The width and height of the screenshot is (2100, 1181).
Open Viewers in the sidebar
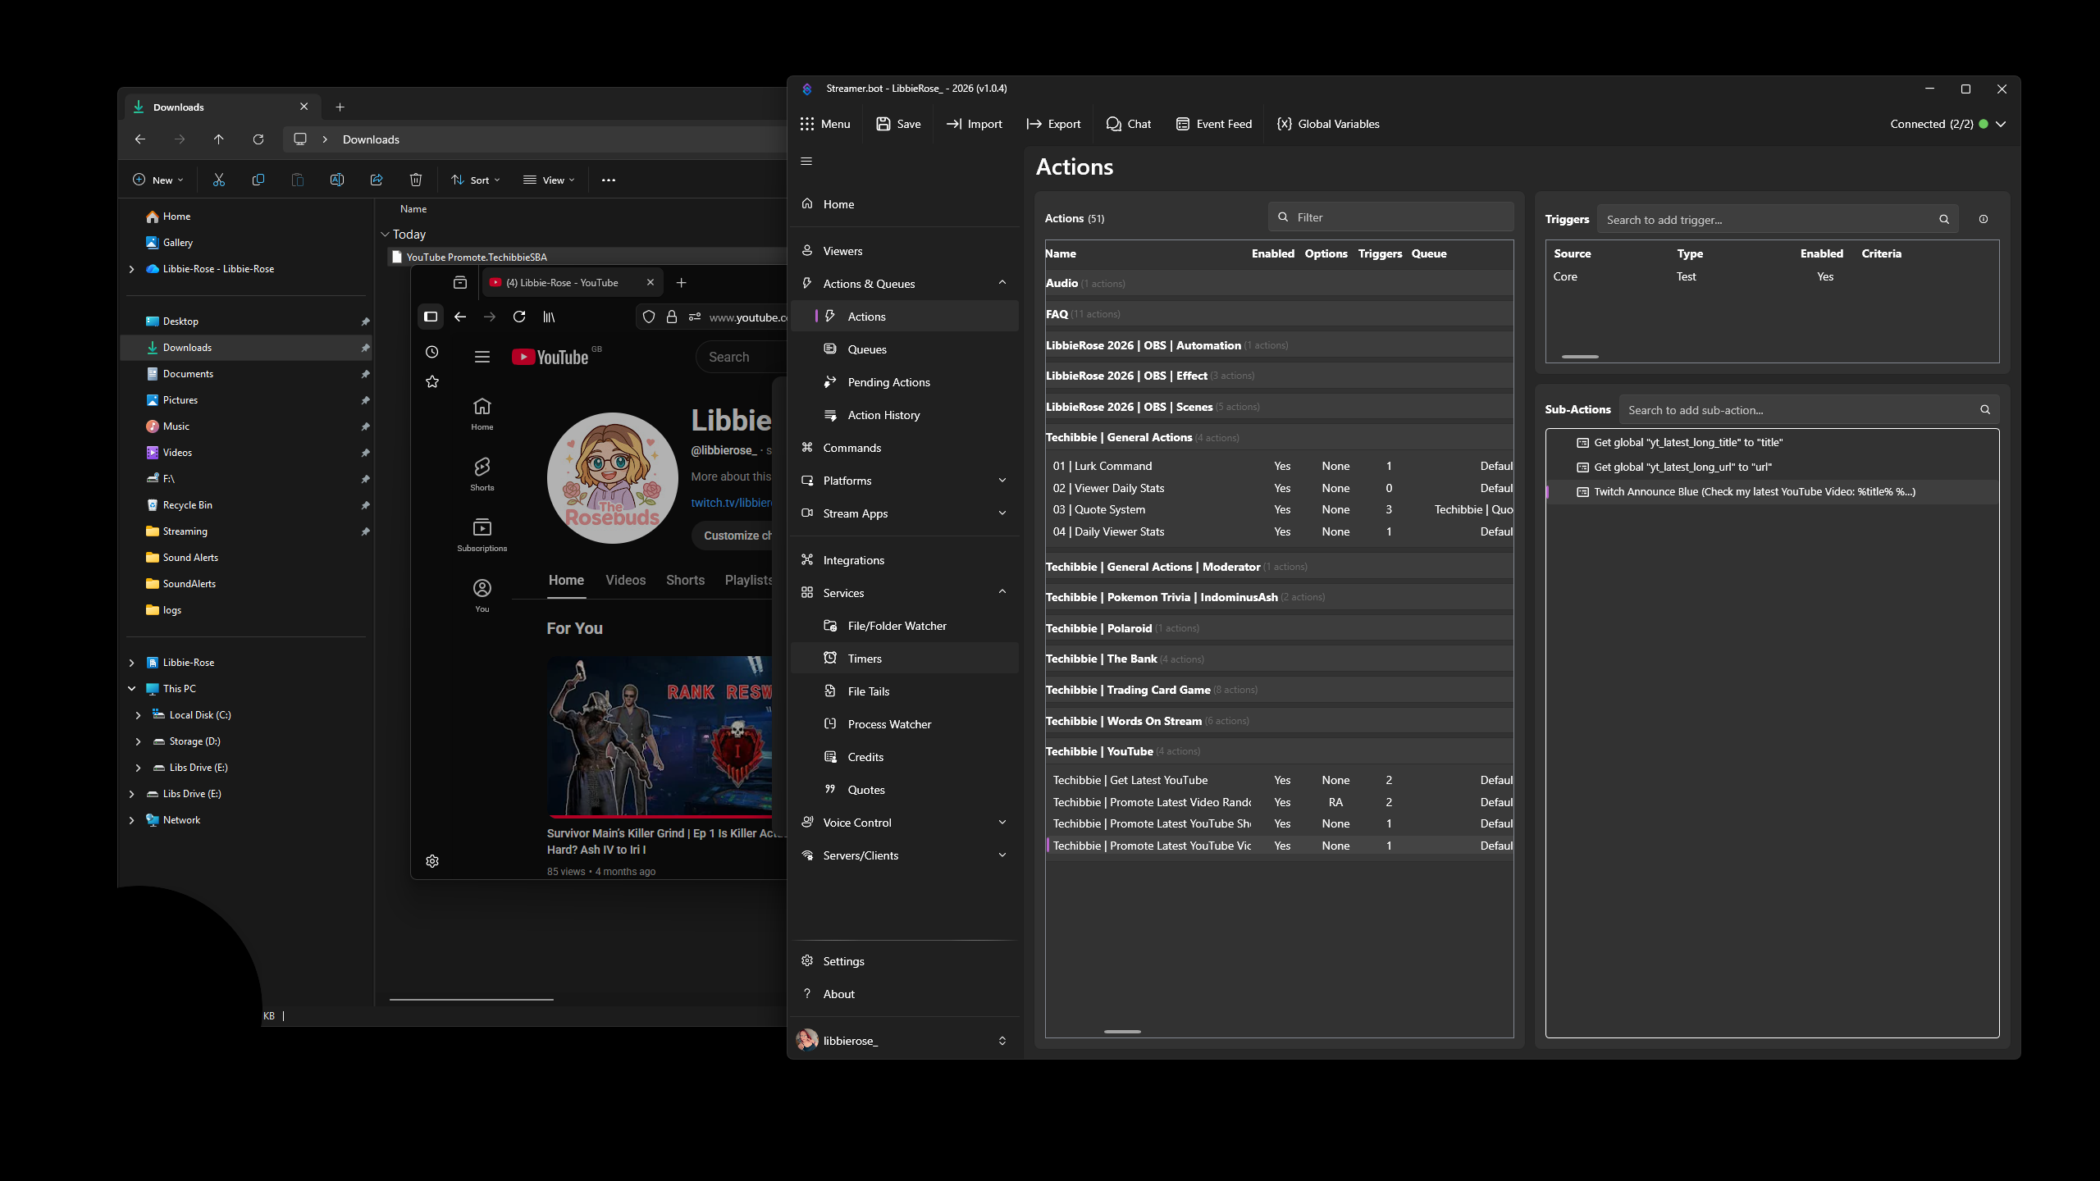(905, 251)
